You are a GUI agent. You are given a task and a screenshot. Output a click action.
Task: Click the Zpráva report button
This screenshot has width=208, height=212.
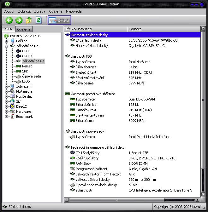[59, 20]
